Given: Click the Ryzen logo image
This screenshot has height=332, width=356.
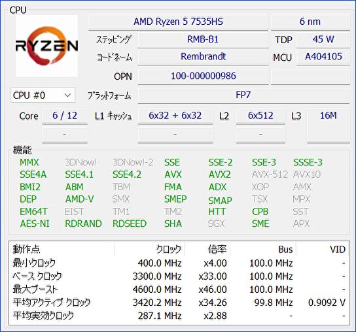Looking at the screenshot, I should [x=46, y=46].
